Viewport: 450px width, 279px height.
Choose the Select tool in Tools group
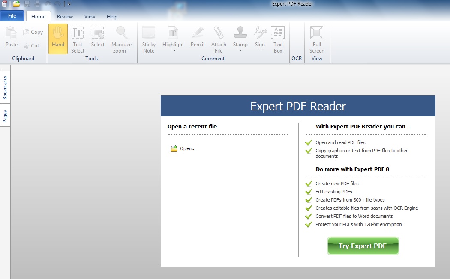98,39
